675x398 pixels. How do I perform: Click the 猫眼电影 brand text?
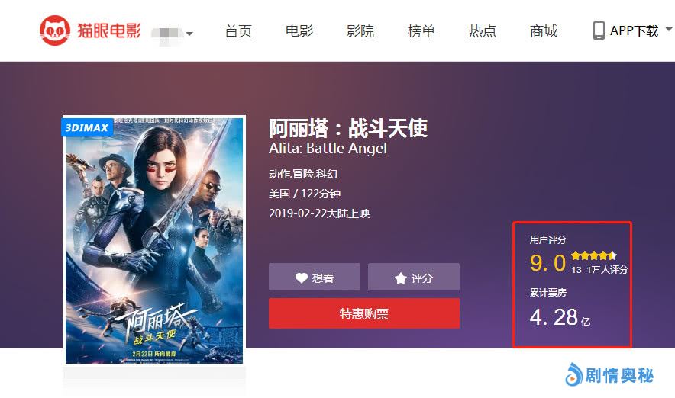click(109, 30)
